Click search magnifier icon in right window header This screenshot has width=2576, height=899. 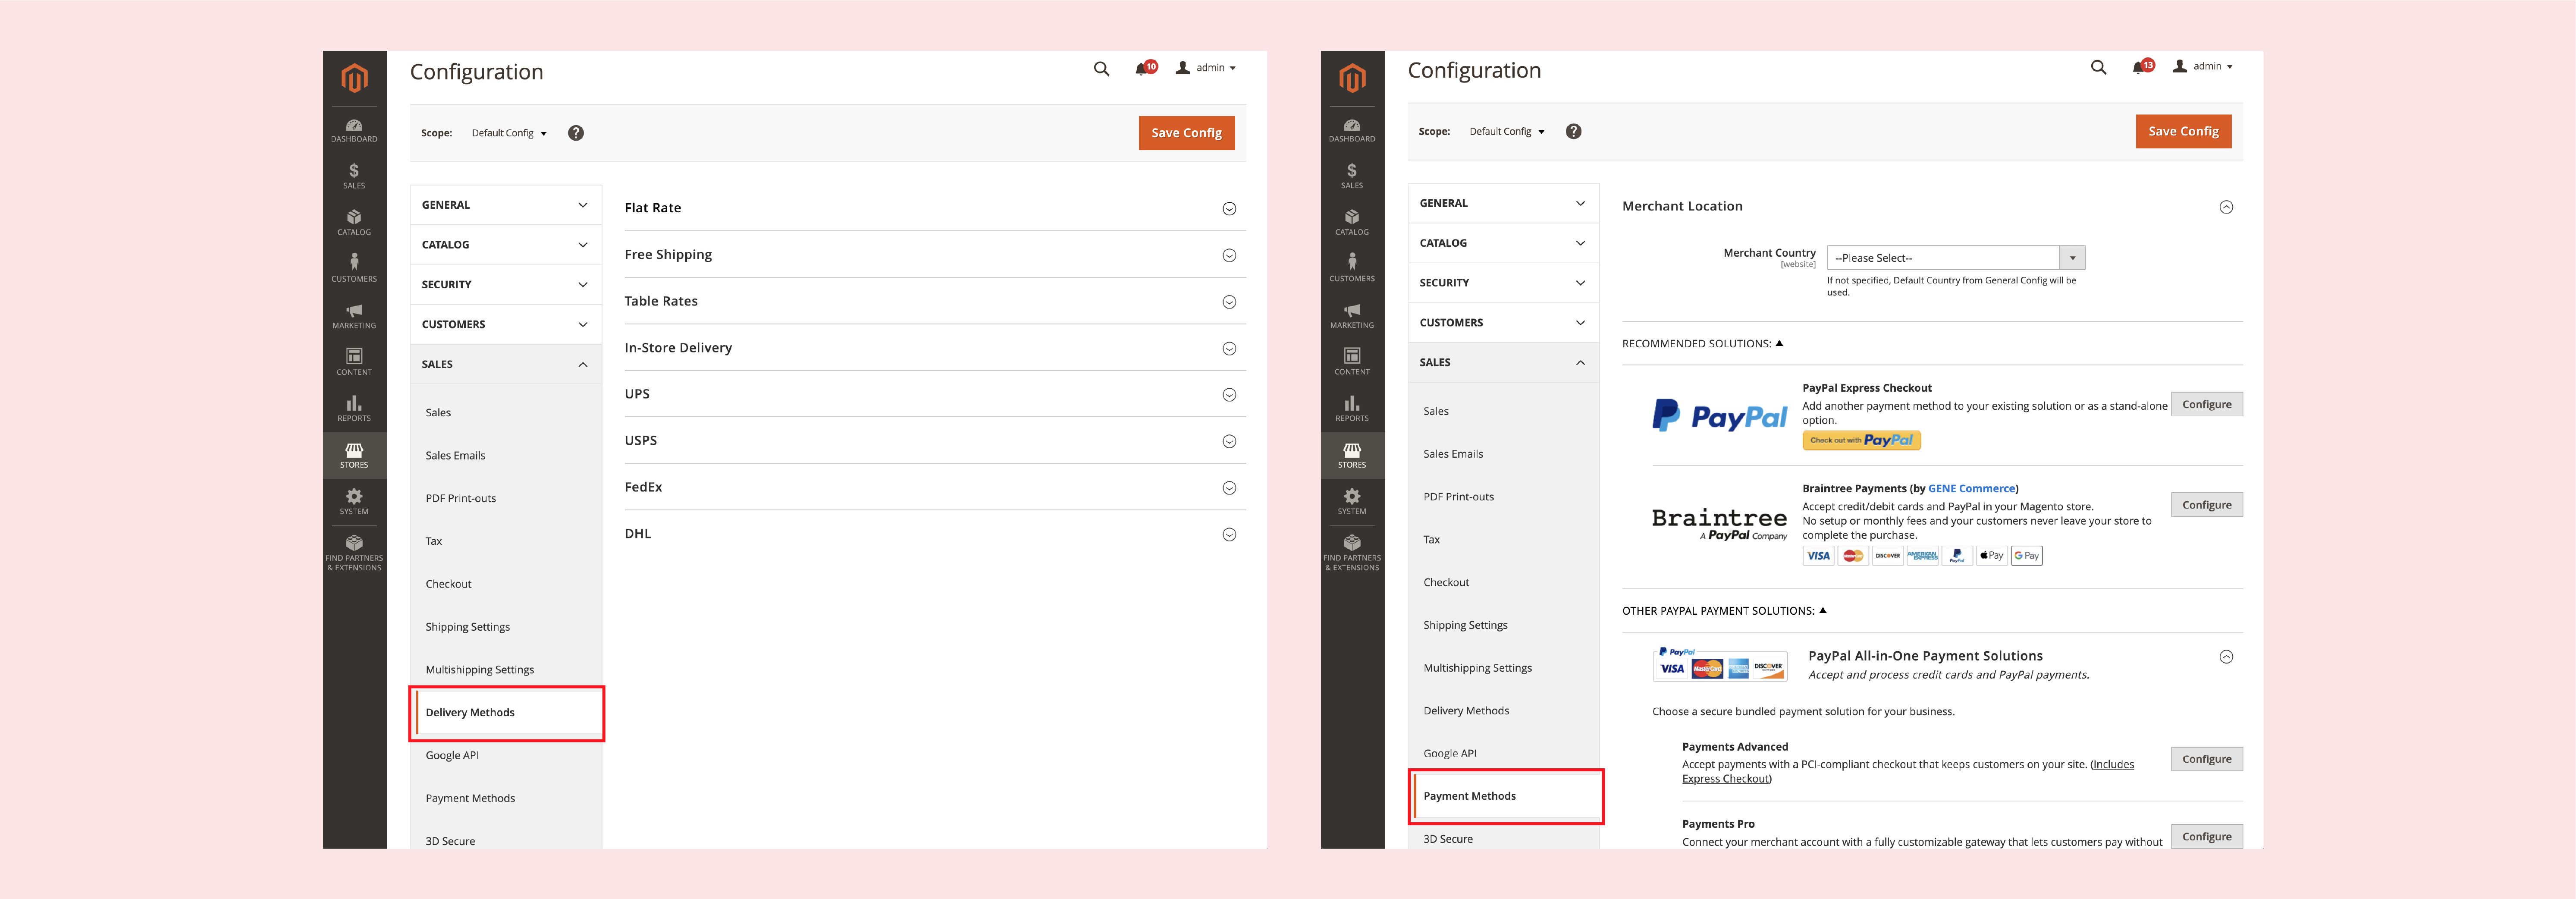[x=2098, y=67]
